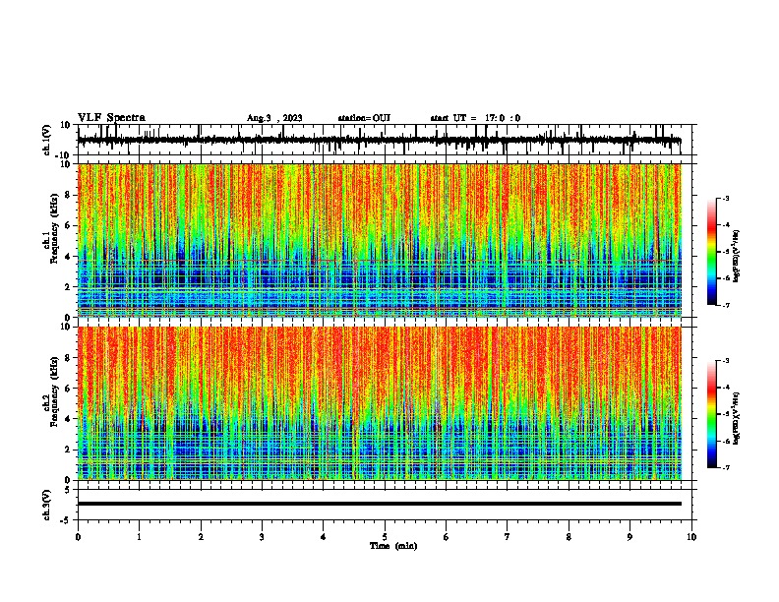Click the ch.2 colorbar 'log(PSD)' unit label
Screen dimensions: 779x602
point(736,418)
